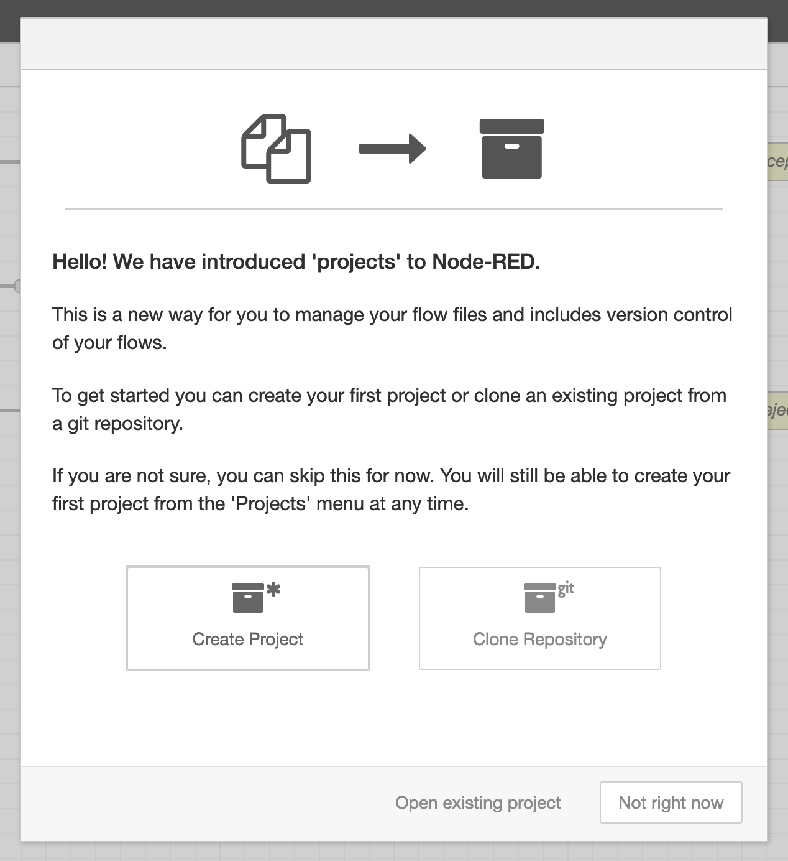Click the right arrow in header illustration
This screenshot has height=861, width=788.
click(x=393, y=149)
